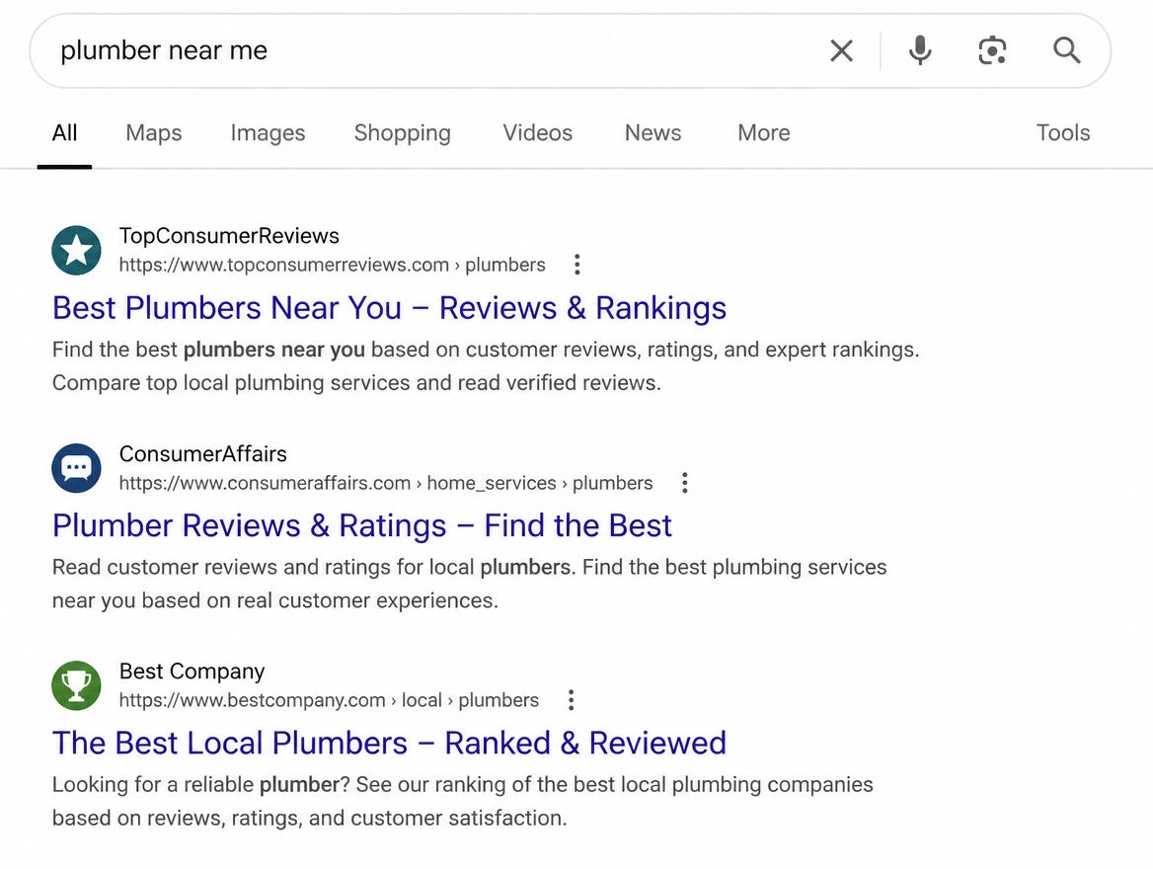Click snippet 'Find the best plumbers near you'
This screenshot has height=869, width=1153.
click(x=208, y=350)
